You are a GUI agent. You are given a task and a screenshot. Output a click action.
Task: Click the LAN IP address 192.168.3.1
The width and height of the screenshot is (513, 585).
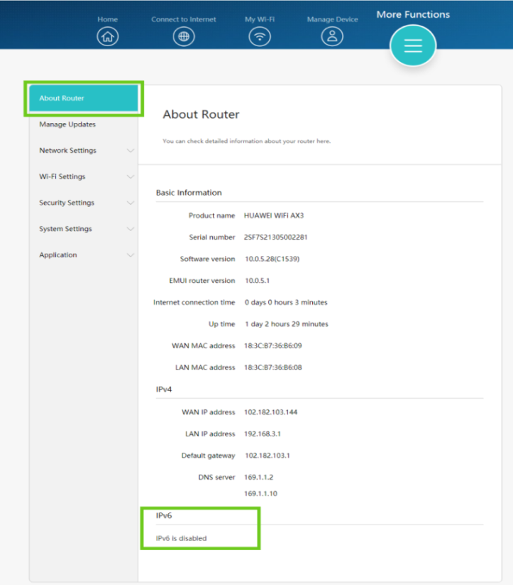point(262,434)
